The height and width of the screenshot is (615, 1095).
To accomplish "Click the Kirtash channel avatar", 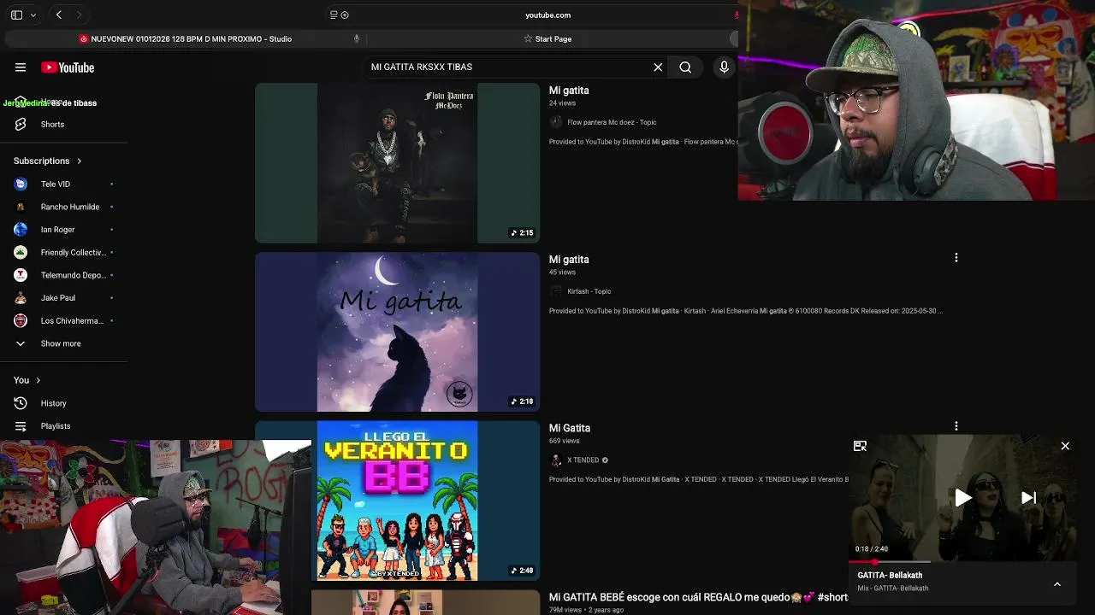I will 556,291.
